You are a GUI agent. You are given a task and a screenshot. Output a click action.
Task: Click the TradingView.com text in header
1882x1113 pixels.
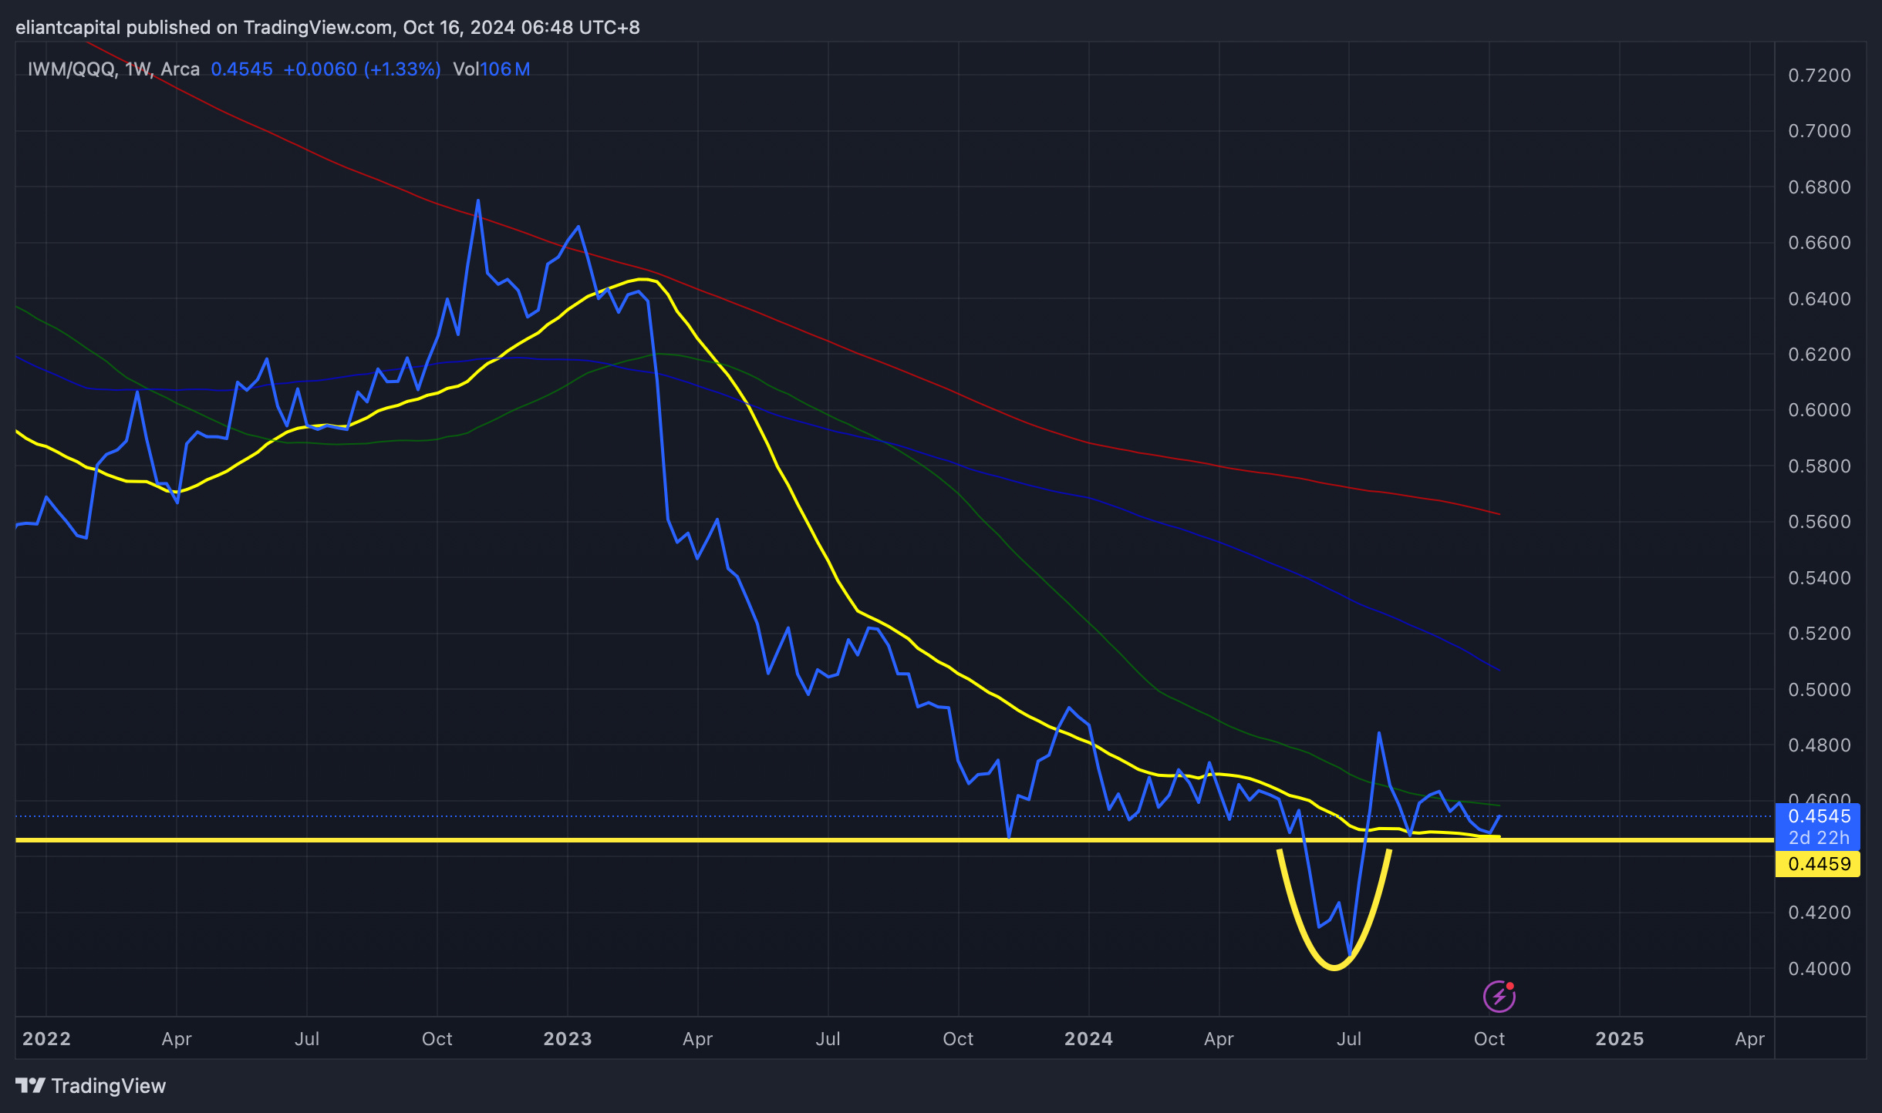318,28
